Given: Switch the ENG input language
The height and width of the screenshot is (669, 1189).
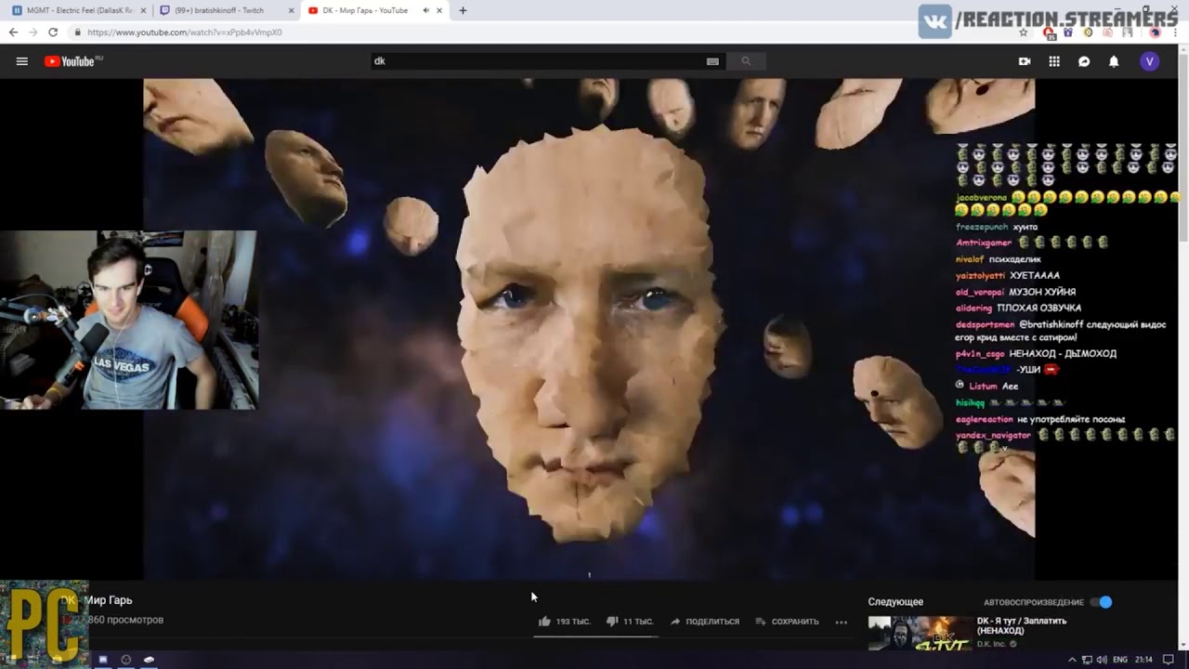Looking at the screenshot, I should click(1120, 660).
